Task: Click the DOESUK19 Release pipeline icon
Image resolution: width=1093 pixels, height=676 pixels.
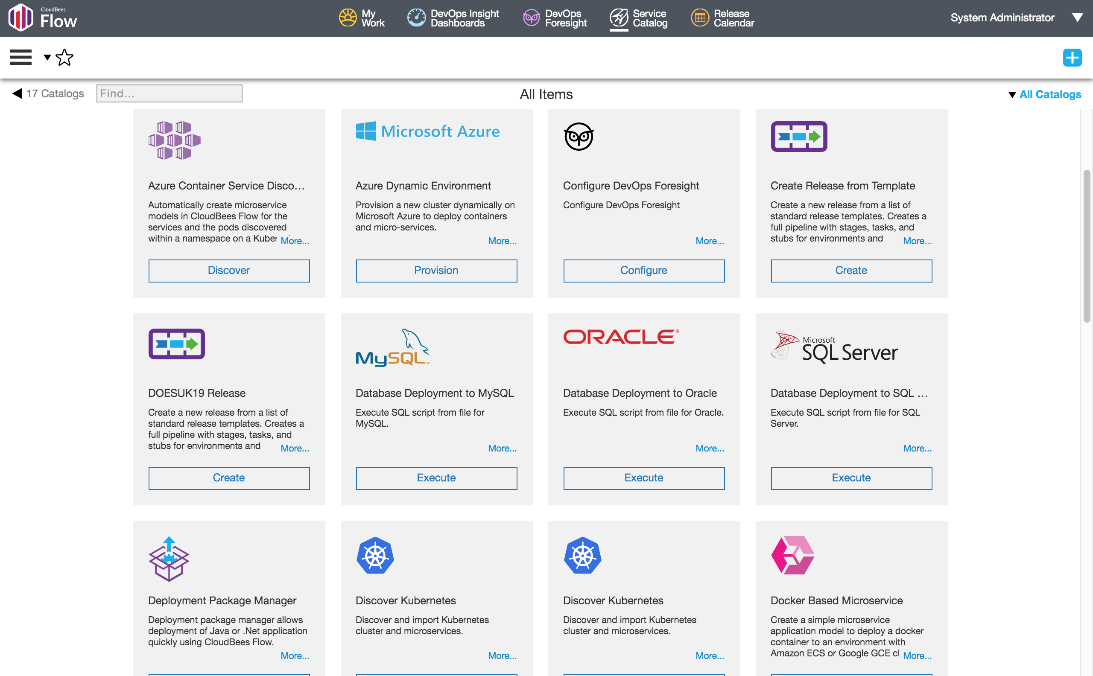Action: (x=177, y=344)
